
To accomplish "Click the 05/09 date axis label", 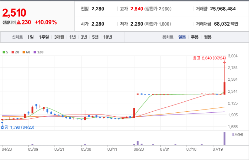I will click(33, 150).
